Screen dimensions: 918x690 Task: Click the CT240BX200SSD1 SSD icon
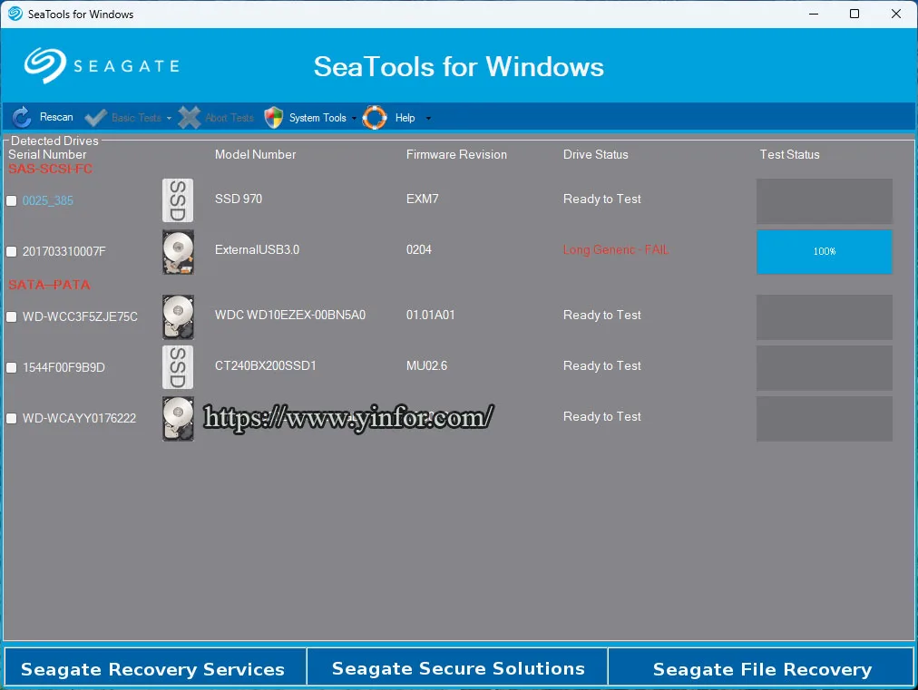tap(178, 367)
